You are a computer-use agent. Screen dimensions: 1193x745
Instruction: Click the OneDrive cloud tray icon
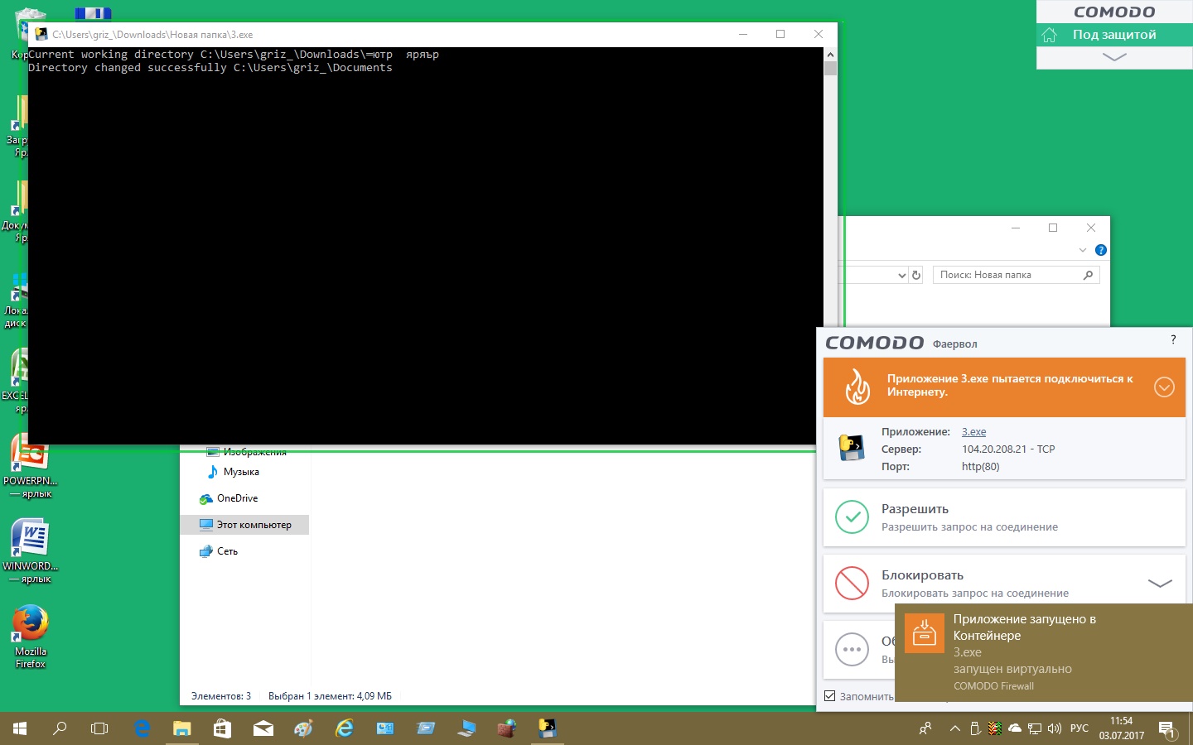1015,728
